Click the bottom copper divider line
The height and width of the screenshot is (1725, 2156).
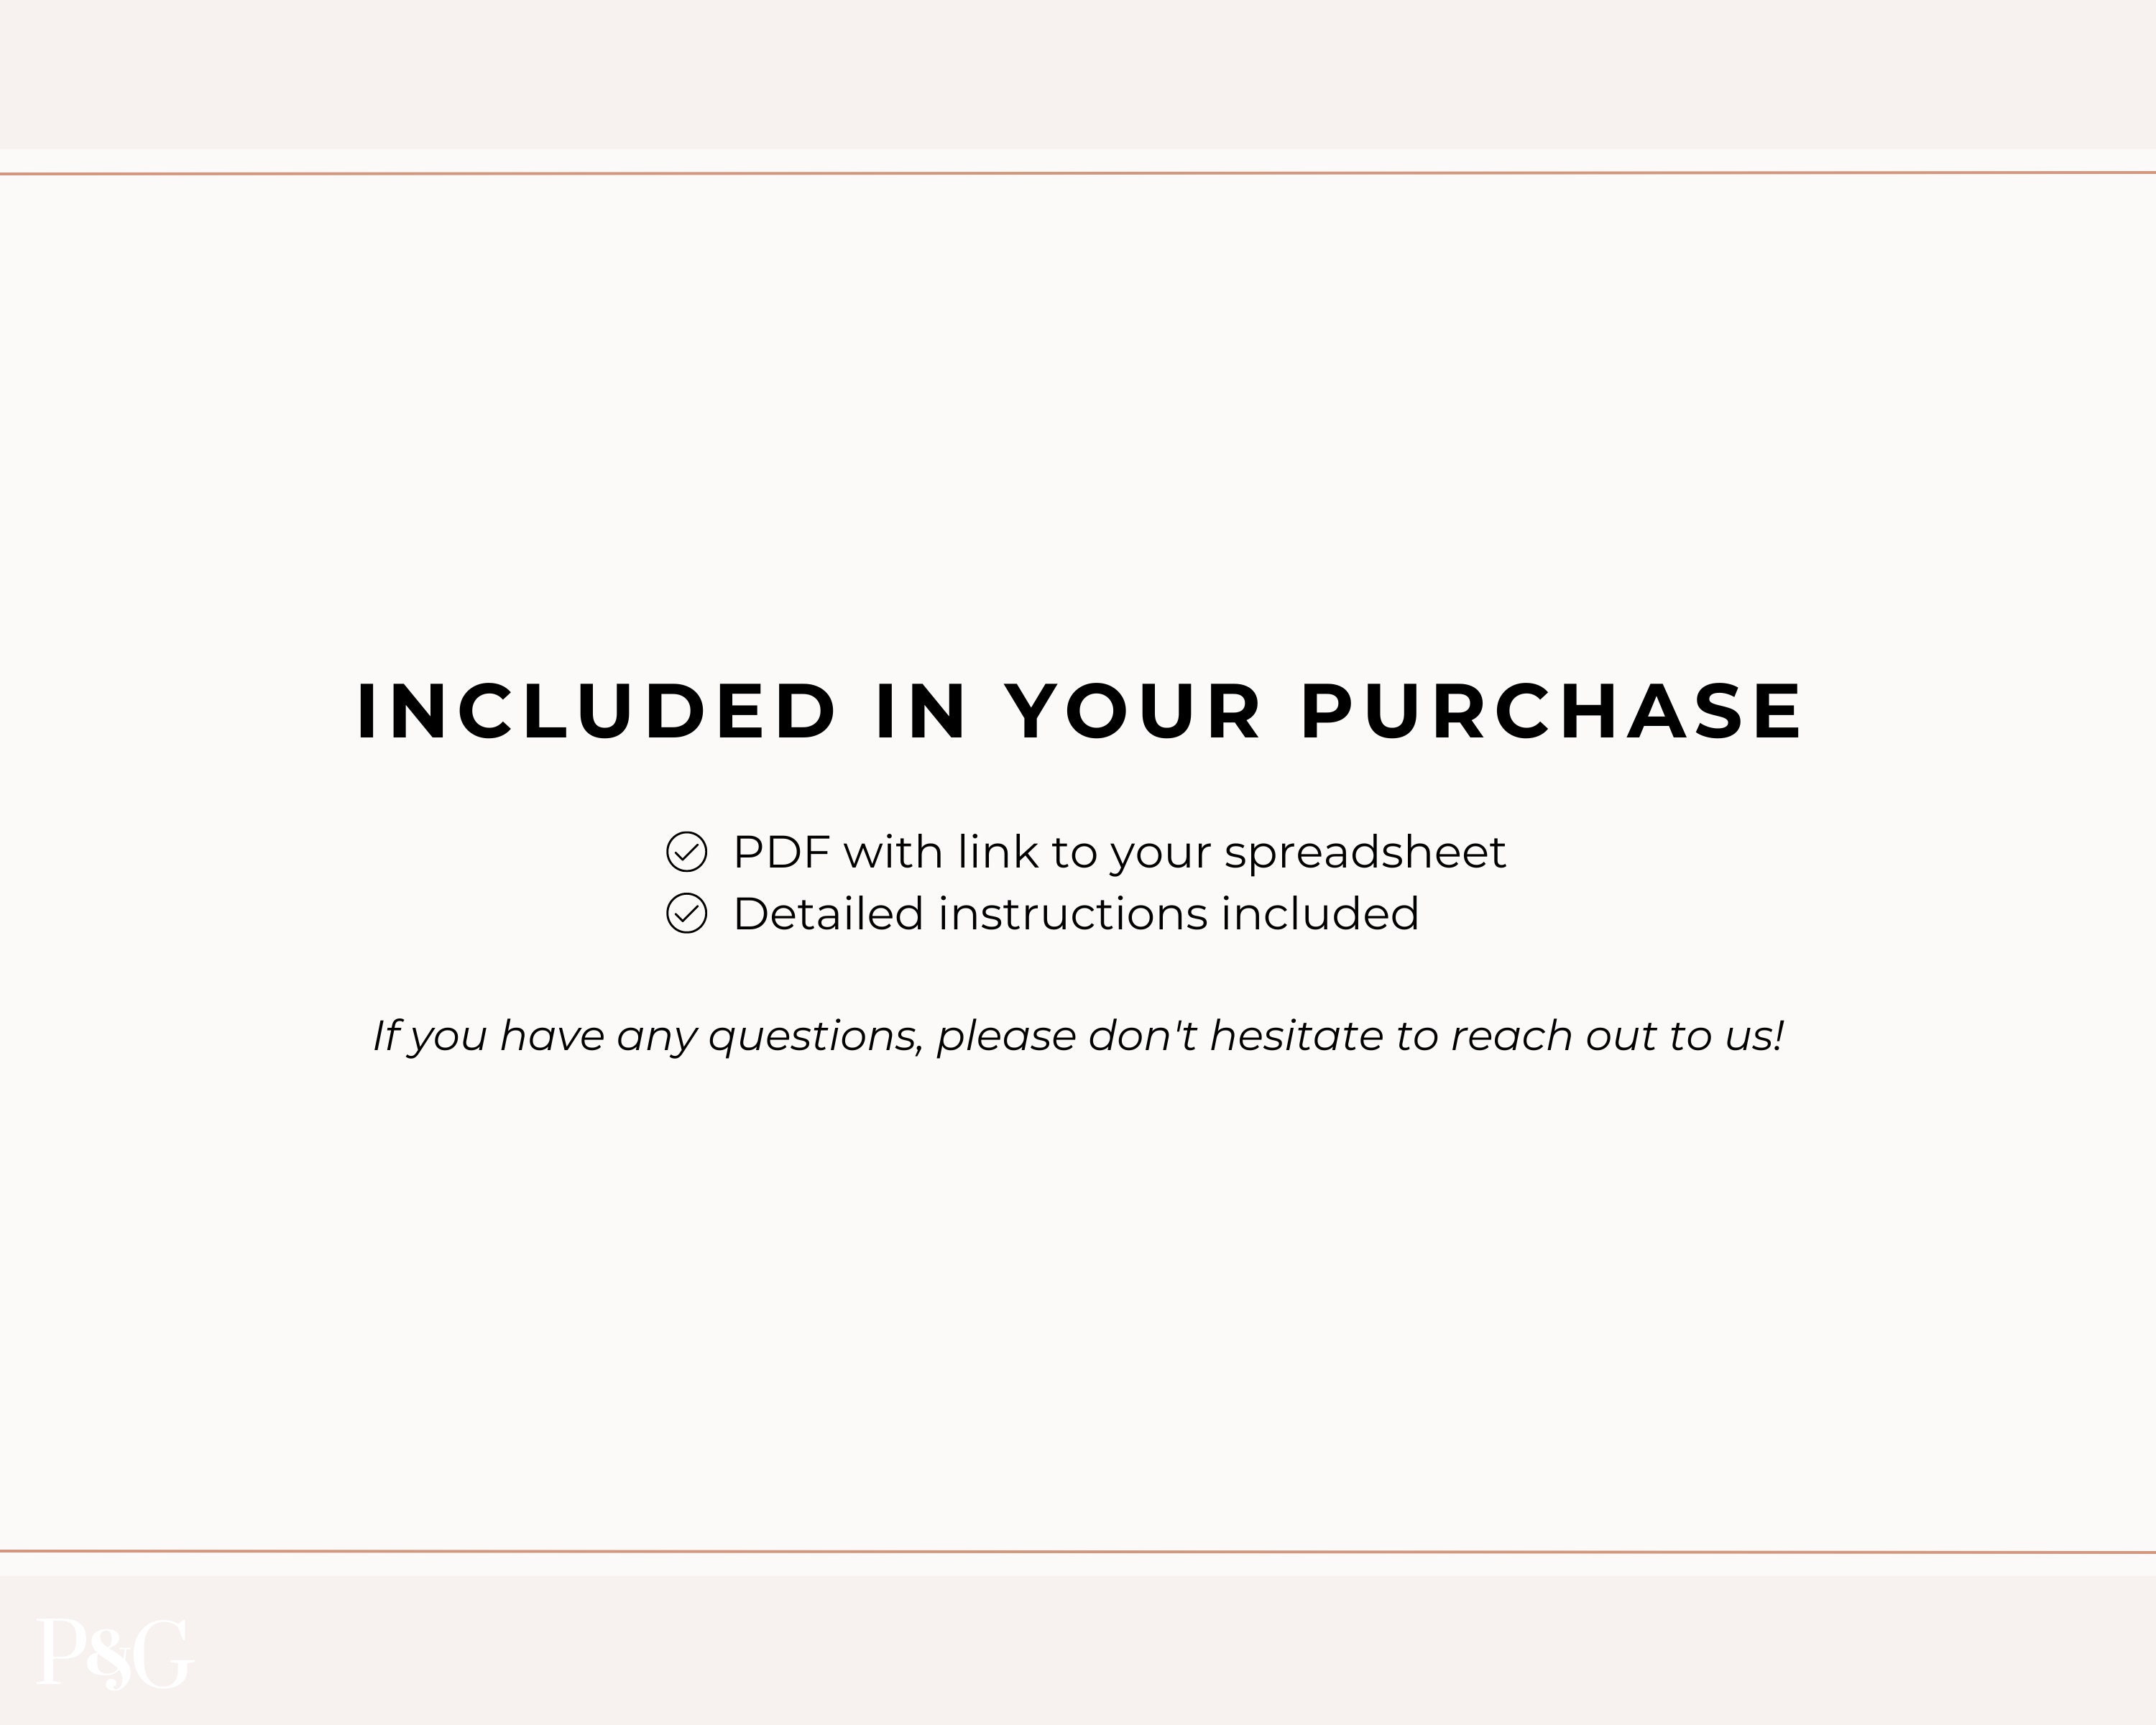pos(1078,1552)
